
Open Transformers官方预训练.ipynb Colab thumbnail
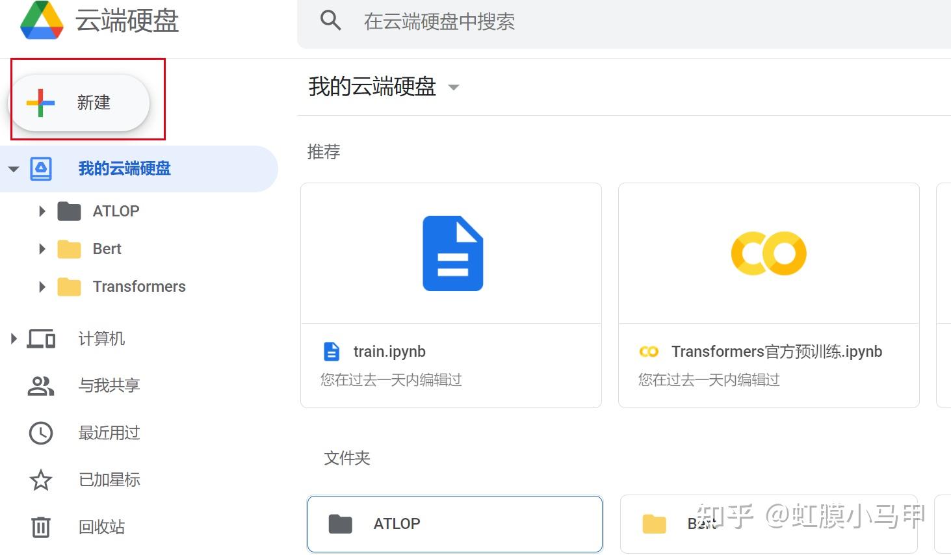(x=769, y=253)
